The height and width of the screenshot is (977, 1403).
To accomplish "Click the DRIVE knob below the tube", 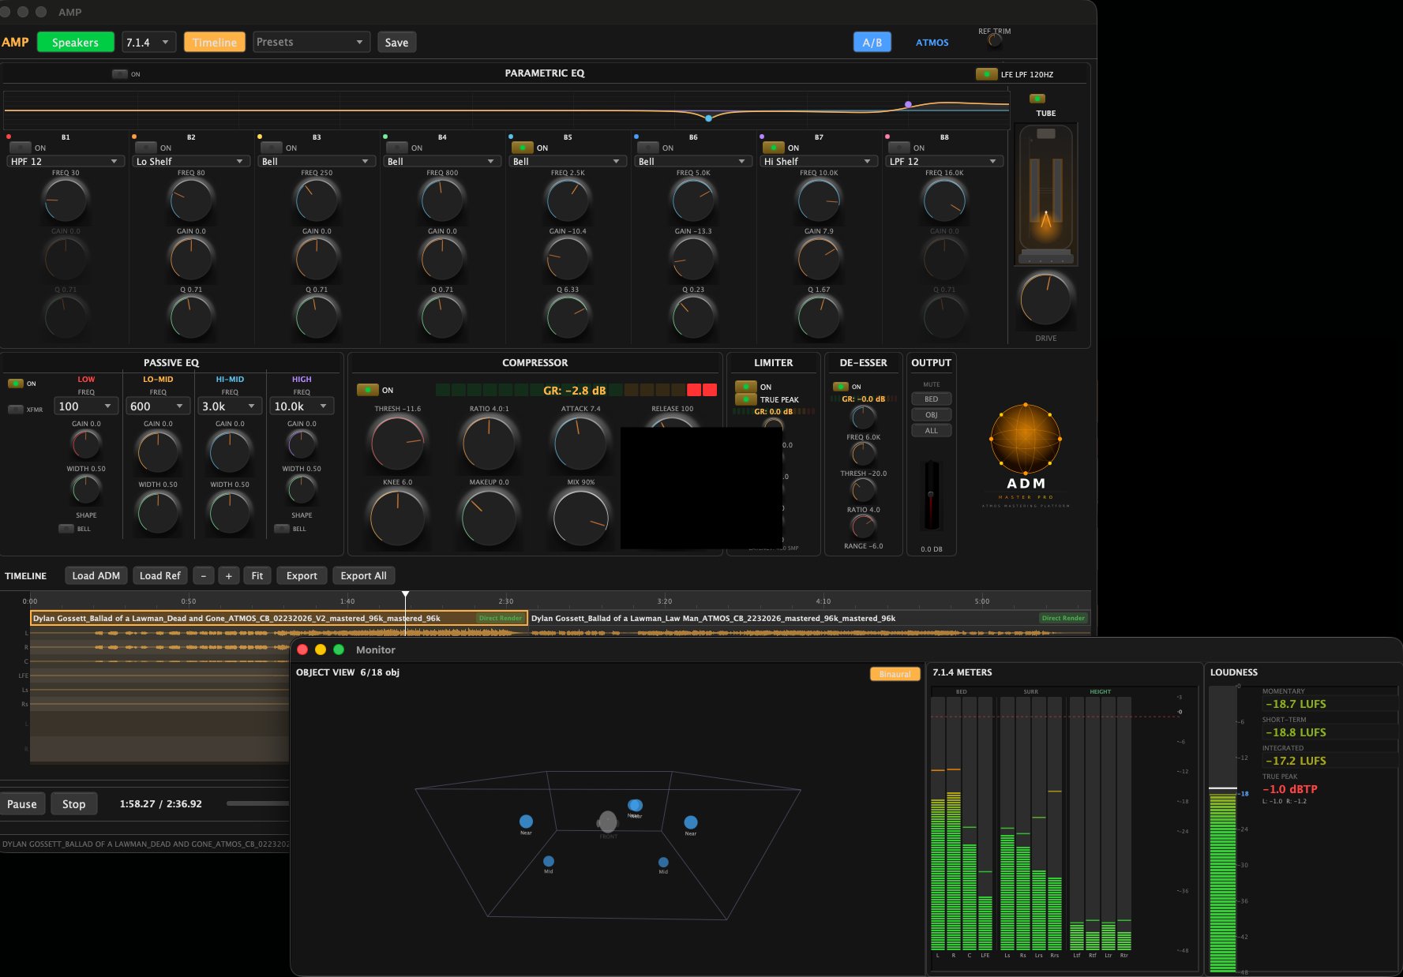I will point(1045,300).
